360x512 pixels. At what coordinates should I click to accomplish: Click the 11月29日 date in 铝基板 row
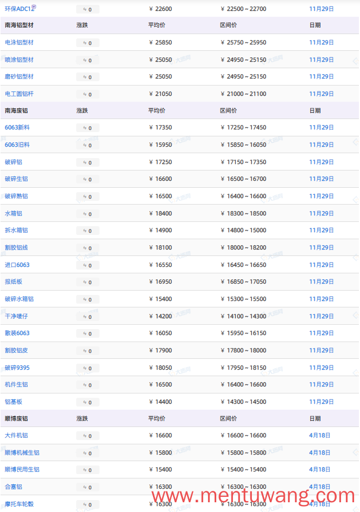tap(322, 402)
